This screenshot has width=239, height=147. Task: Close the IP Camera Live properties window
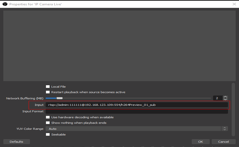pos(234,4)
